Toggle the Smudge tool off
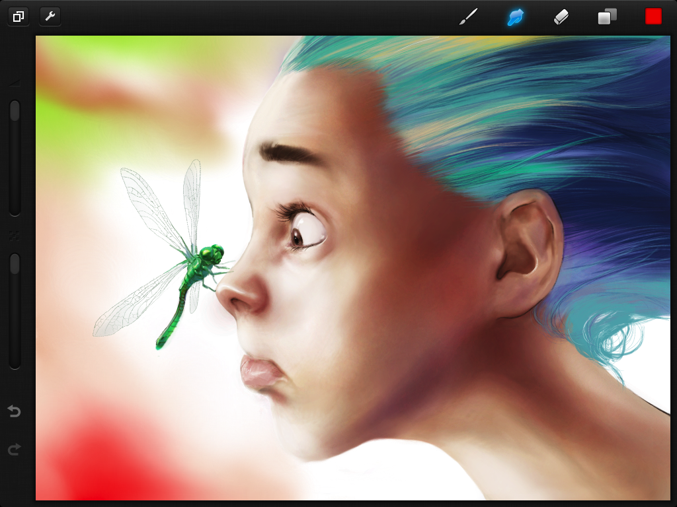 [514, 16]
